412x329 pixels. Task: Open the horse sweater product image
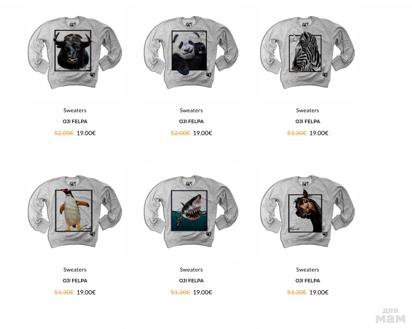point(308,212)
